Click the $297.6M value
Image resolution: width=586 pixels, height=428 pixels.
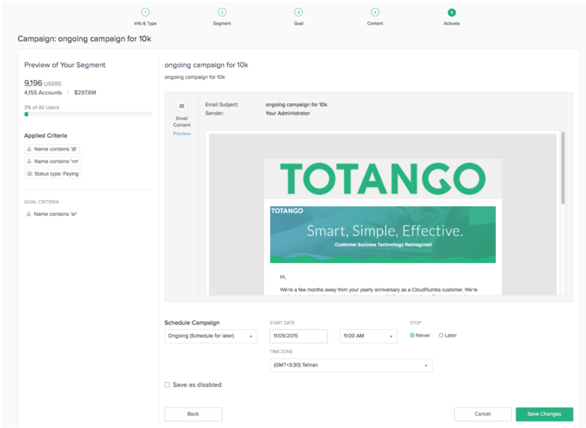point(85,92)
